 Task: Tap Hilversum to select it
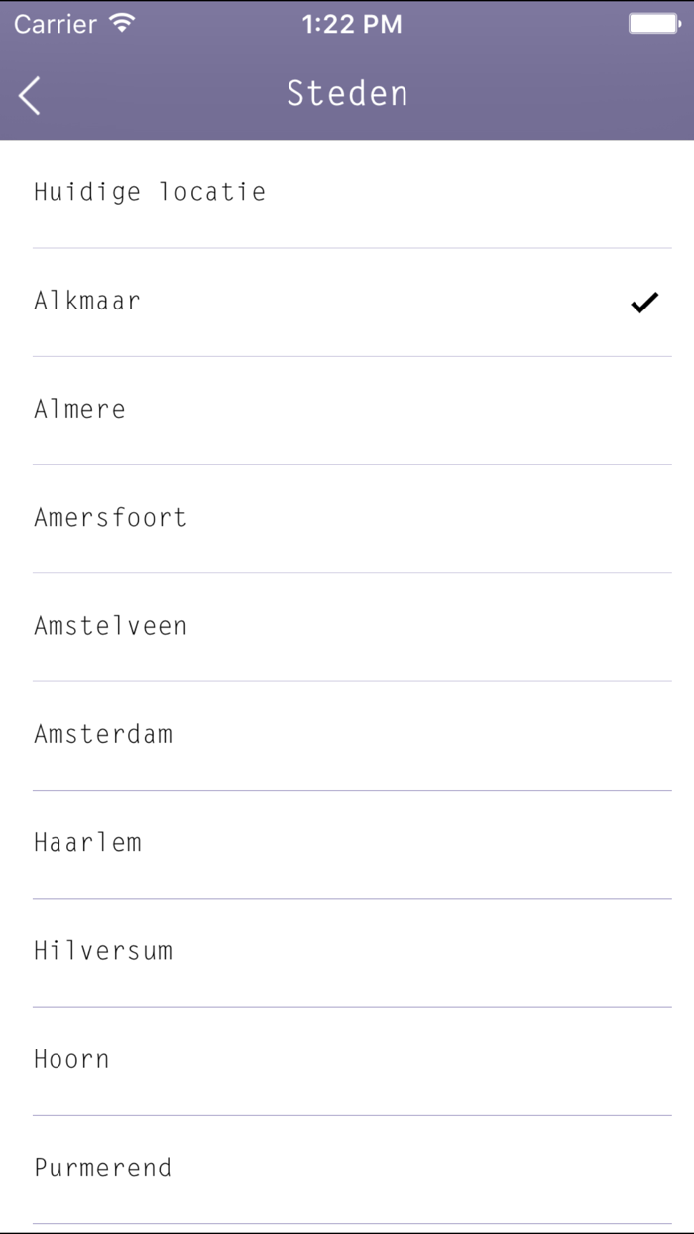point(103,951)
